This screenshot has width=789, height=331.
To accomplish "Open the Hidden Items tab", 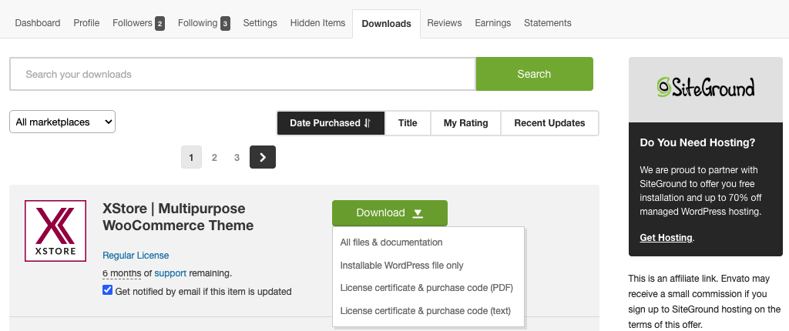I will [317, 23].
